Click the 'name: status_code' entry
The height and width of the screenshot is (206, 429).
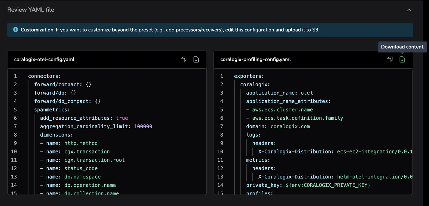point(69,168)
